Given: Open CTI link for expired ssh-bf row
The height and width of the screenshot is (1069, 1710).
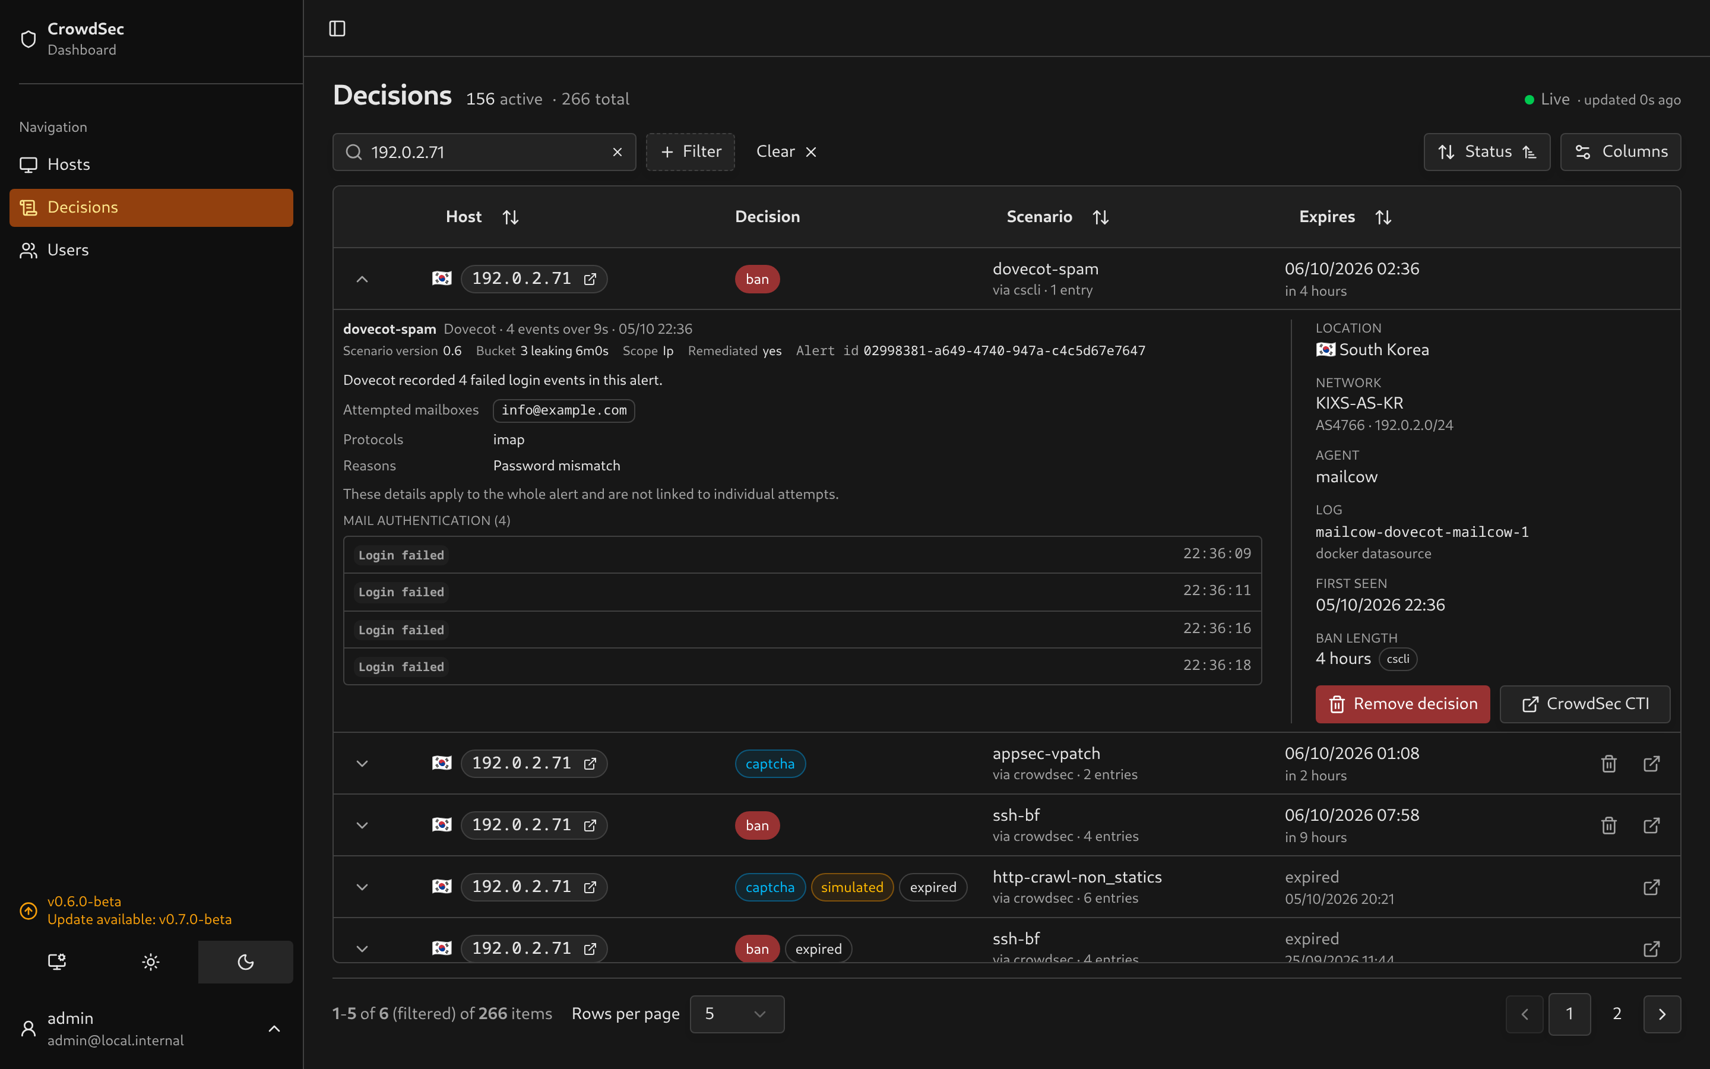Looking at the screenshot, I should tap(1651, 948).
